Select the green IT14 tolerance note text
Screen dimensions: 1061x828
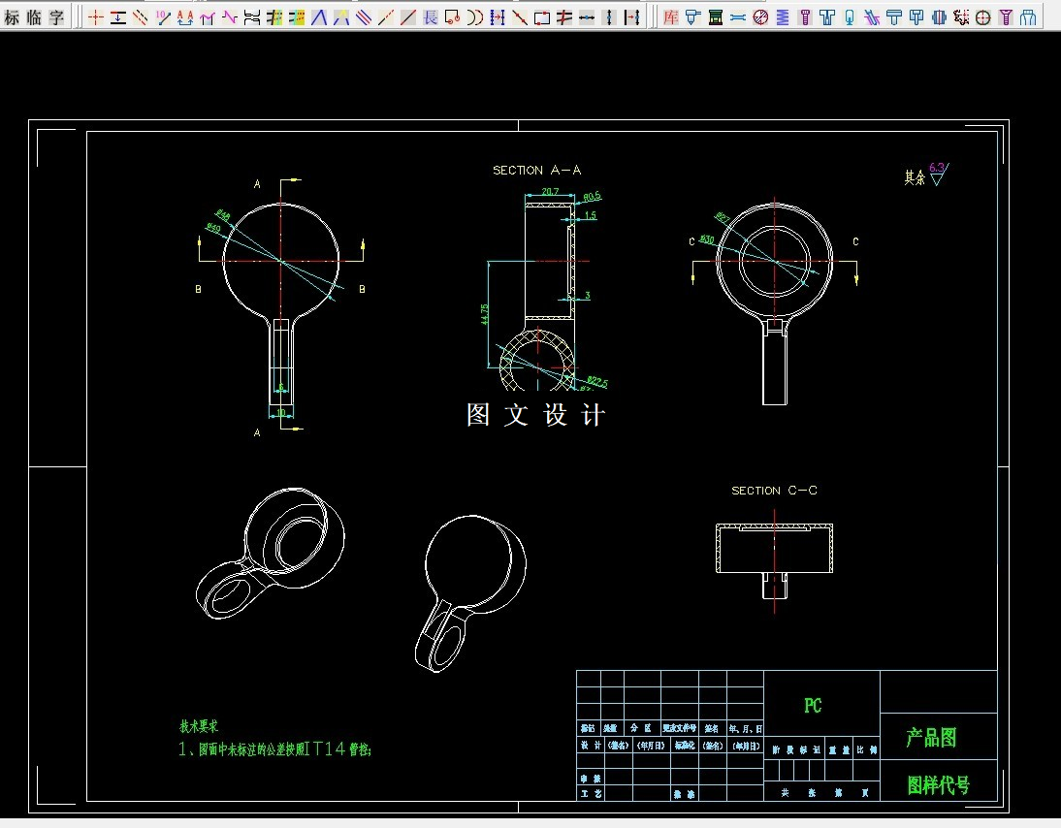point(274,749)
